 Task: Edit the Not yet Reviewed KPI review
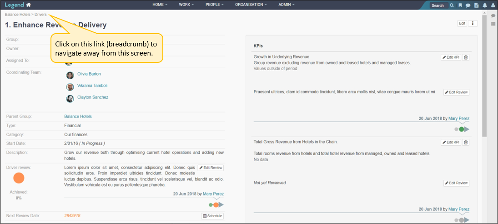pos(457,183)
